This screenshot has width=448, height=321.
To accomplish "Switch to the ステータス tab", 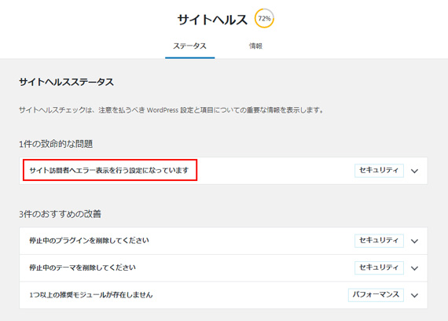I will click(189, 46).
